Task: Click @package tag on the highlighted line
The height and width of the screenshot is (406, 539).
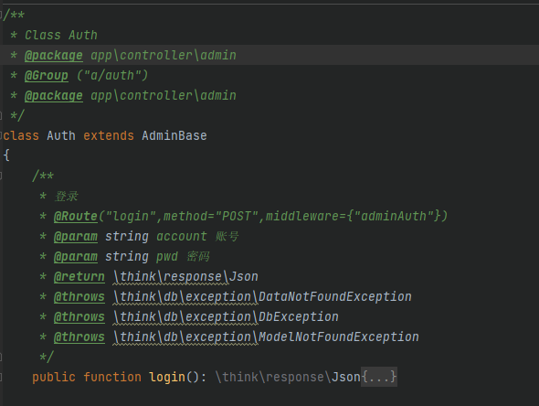Action: [54, 55]
